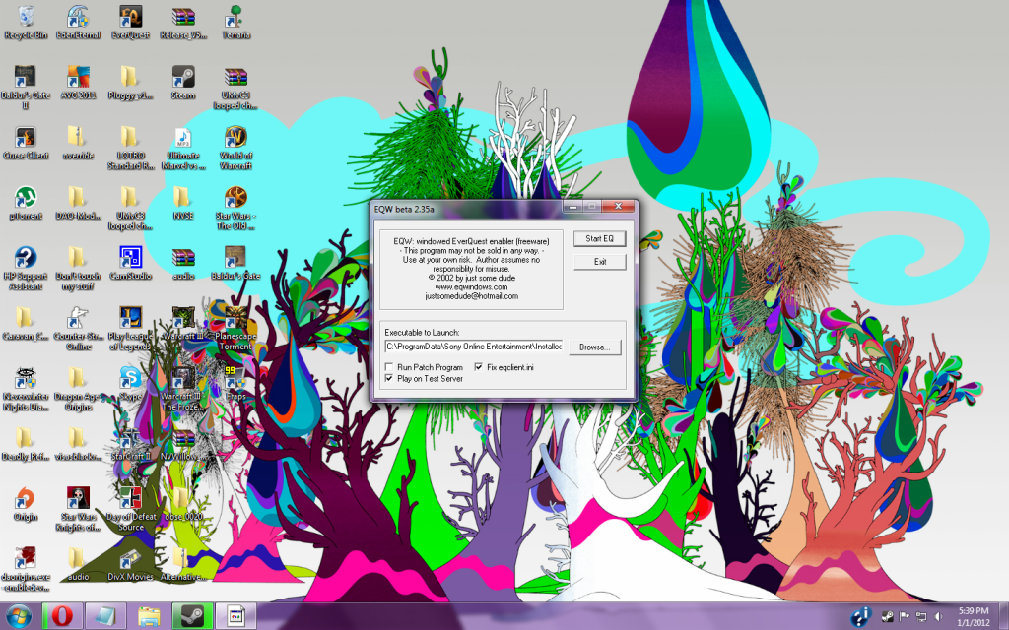Click the Executable to Launch path field

point(474,346)
